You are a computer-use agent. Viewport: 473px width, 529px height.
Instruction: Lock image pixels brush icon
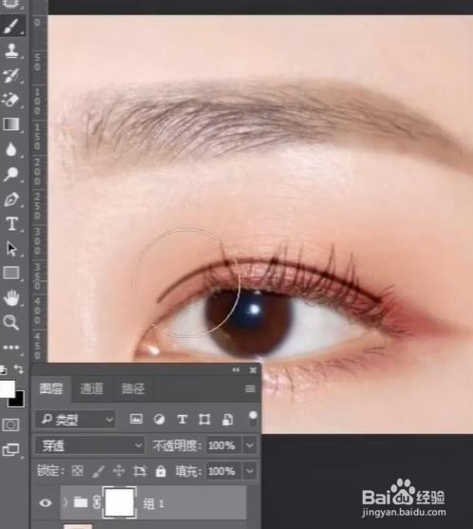98,471
